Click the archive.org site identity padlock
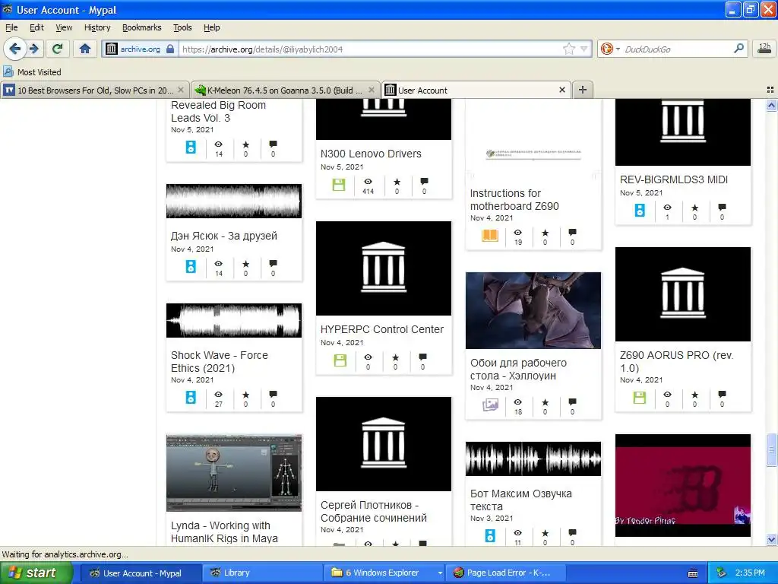The height and width of the screenshot is (584, 778). click(170, 49)
